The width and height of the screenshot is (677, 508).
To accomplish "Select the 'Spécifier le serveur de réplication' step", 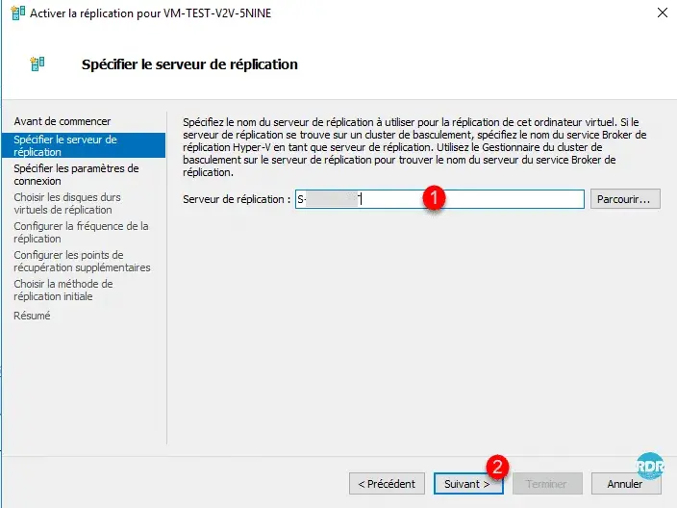I will tap(65, 145).
